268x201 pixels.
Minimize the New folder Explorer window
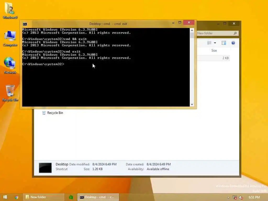point(218,24)
